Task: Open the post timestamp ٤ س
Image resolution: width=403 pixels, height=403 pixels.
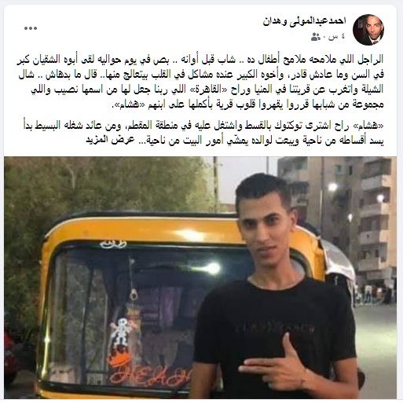Action: 337,37
